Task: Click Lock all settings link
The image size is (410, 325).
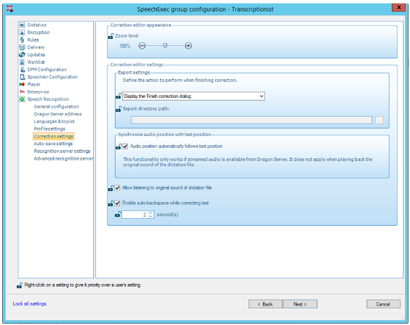Action: pos(29,304)
